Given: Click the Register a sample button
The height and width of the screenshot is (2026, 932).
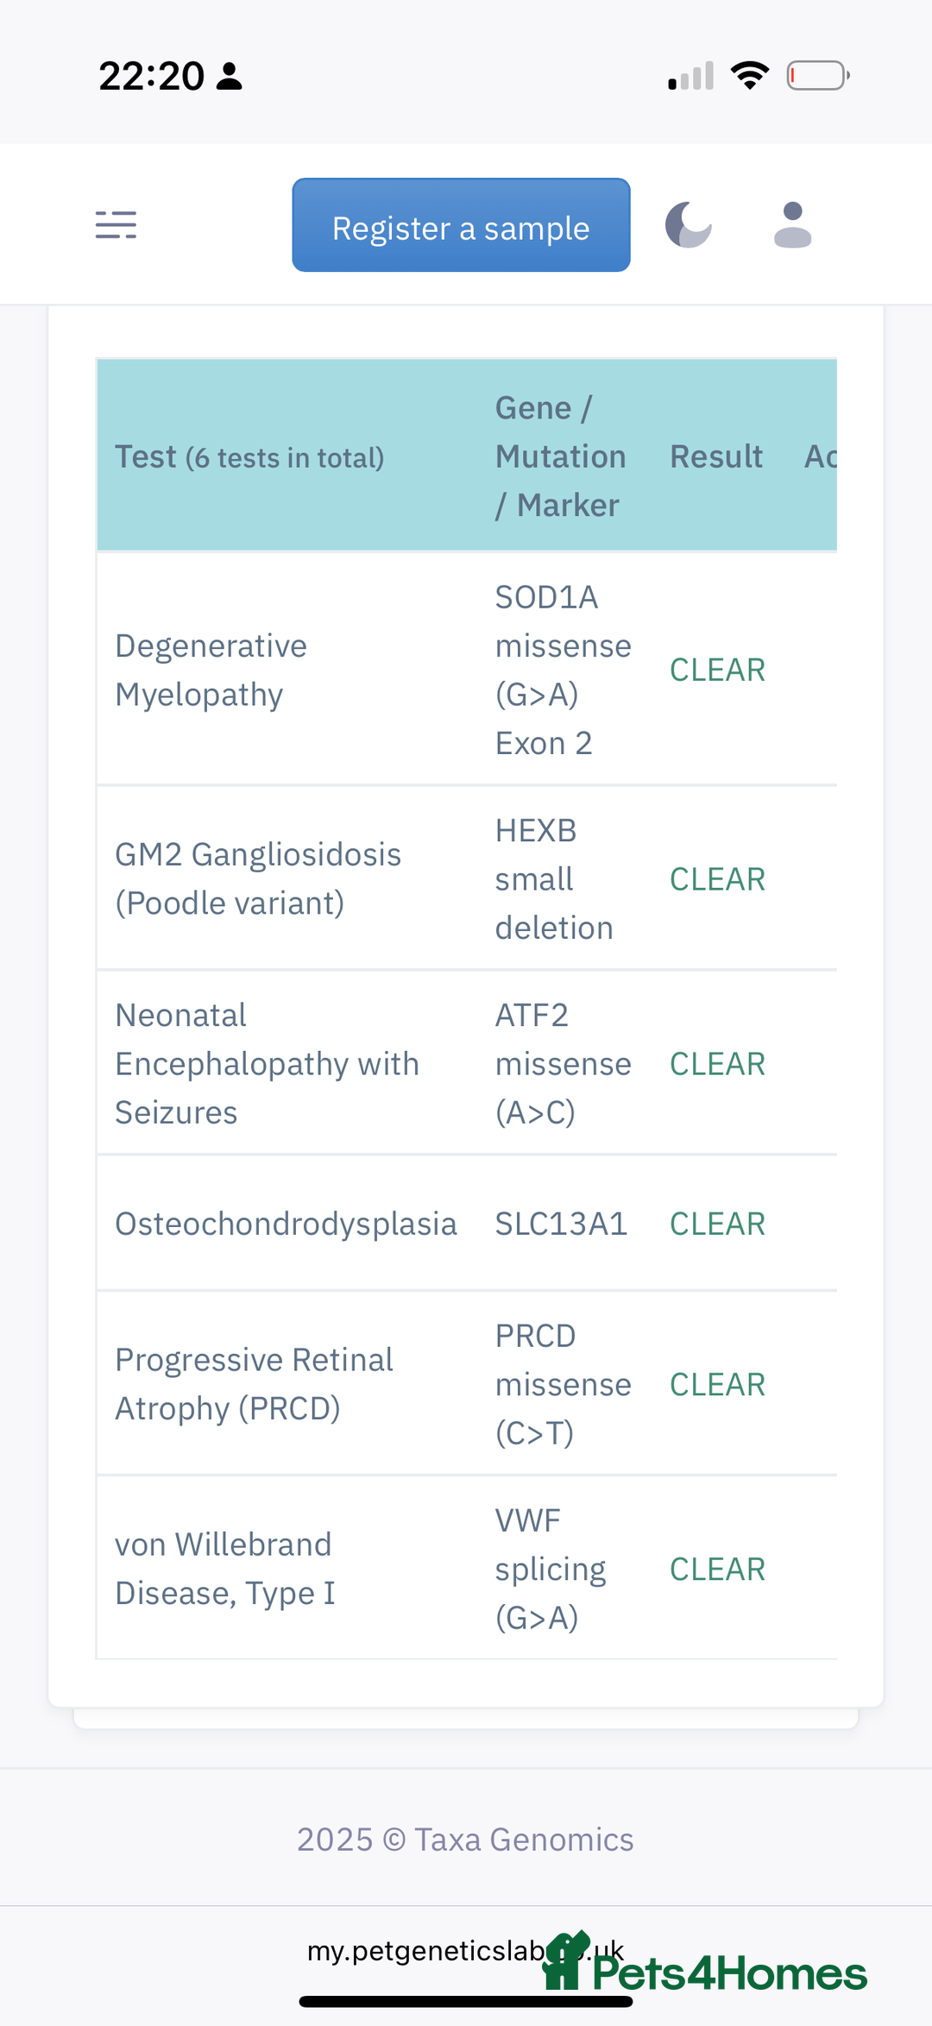Looking at the screenshot, I should [461, 225].
